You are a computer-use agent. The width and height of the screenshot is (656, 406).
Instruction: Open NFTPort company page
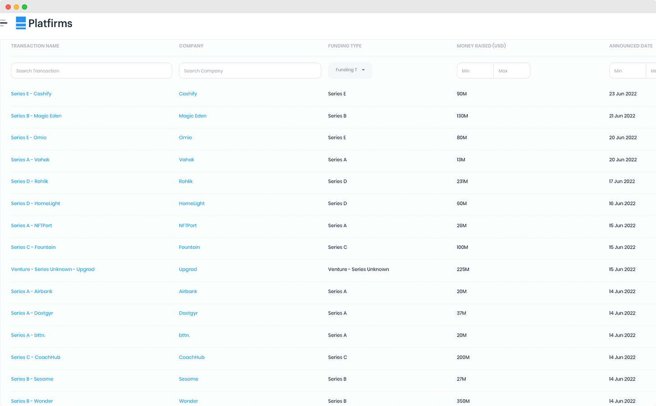pos(188,226)
